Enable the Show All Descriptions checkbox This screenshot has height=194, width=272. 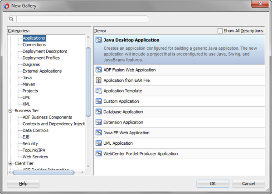(x=220, y=31)
